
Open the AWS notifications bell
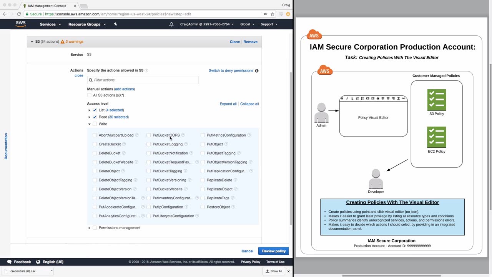click(171, 24)
